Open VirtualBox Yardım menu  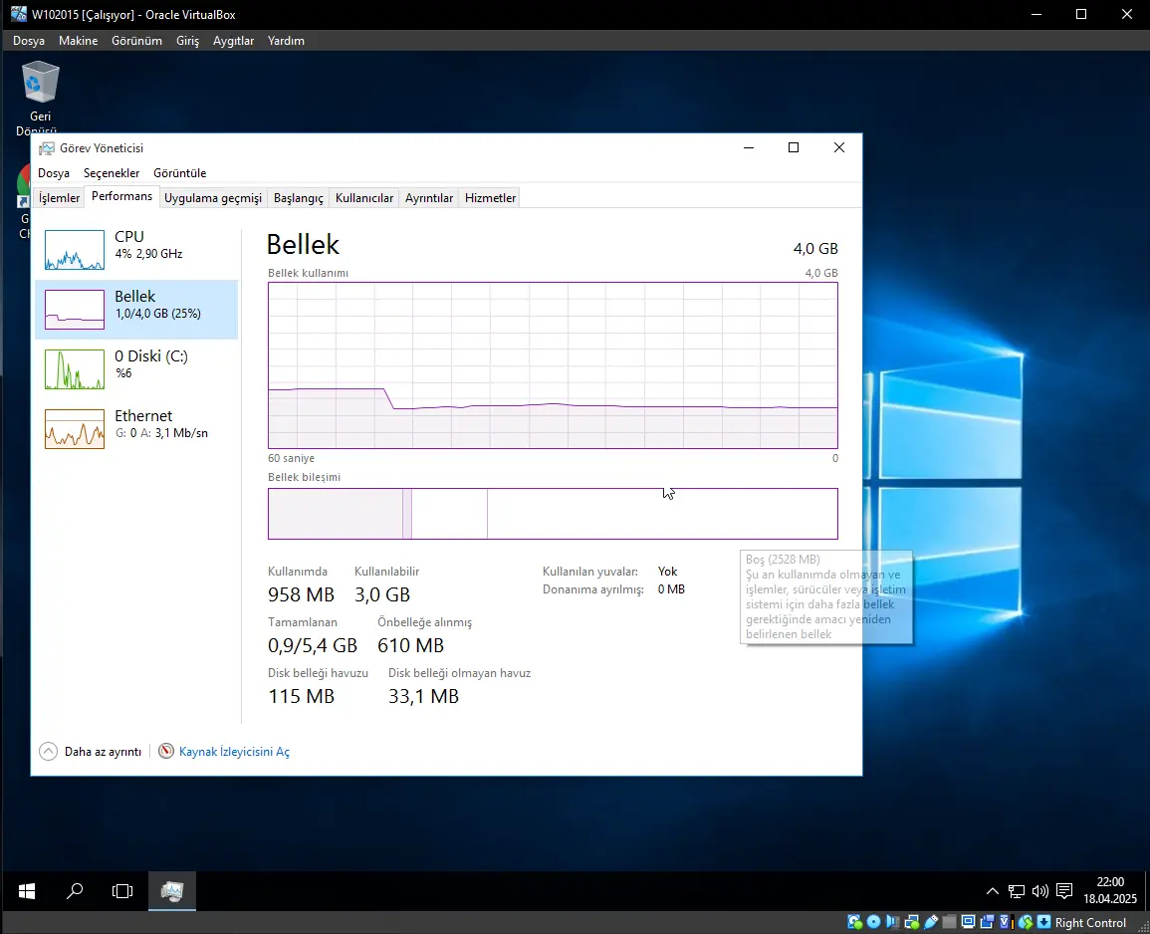(286, 41)
